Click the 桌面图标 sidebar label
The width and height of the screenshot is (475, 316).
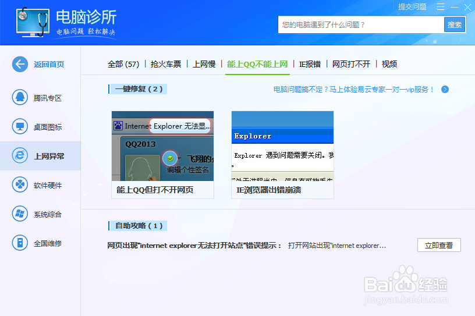point(48,127)
